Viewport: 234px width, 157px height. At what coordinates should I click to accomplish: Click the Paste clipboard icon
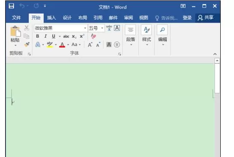(15, 31)
